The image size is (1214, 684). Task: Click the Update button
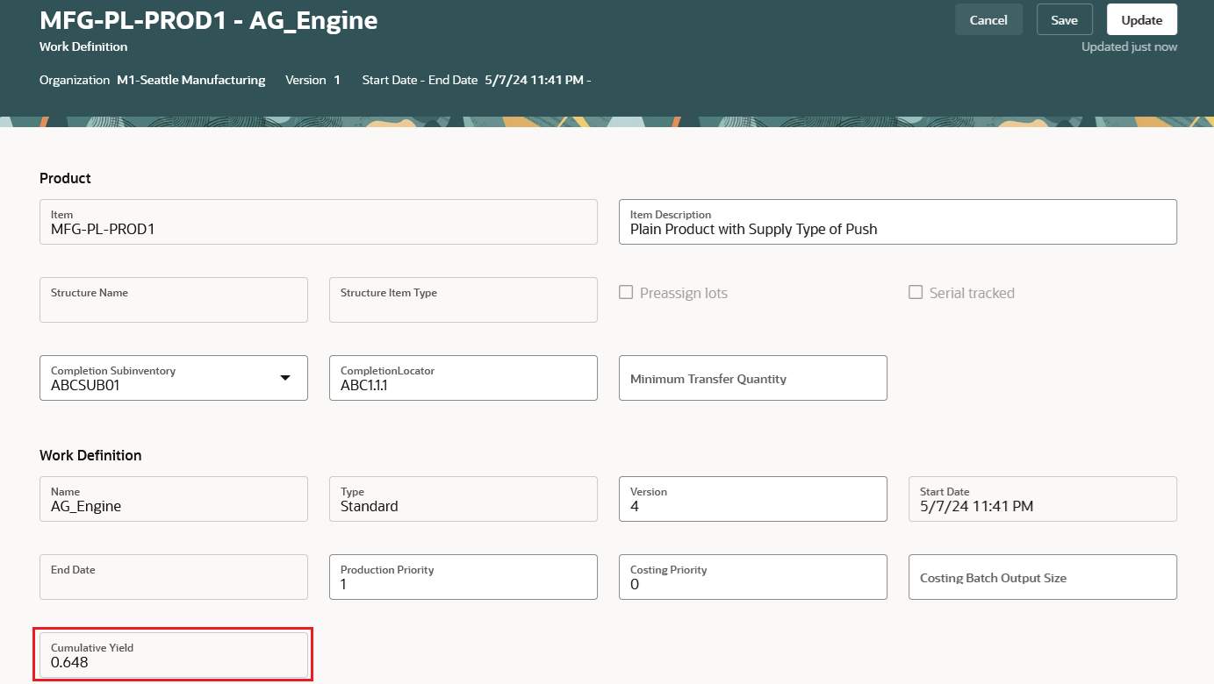(x=1142, y=20)
